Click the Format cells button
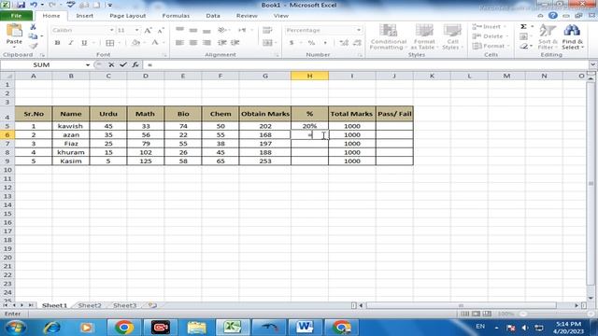 pos(491,46)
